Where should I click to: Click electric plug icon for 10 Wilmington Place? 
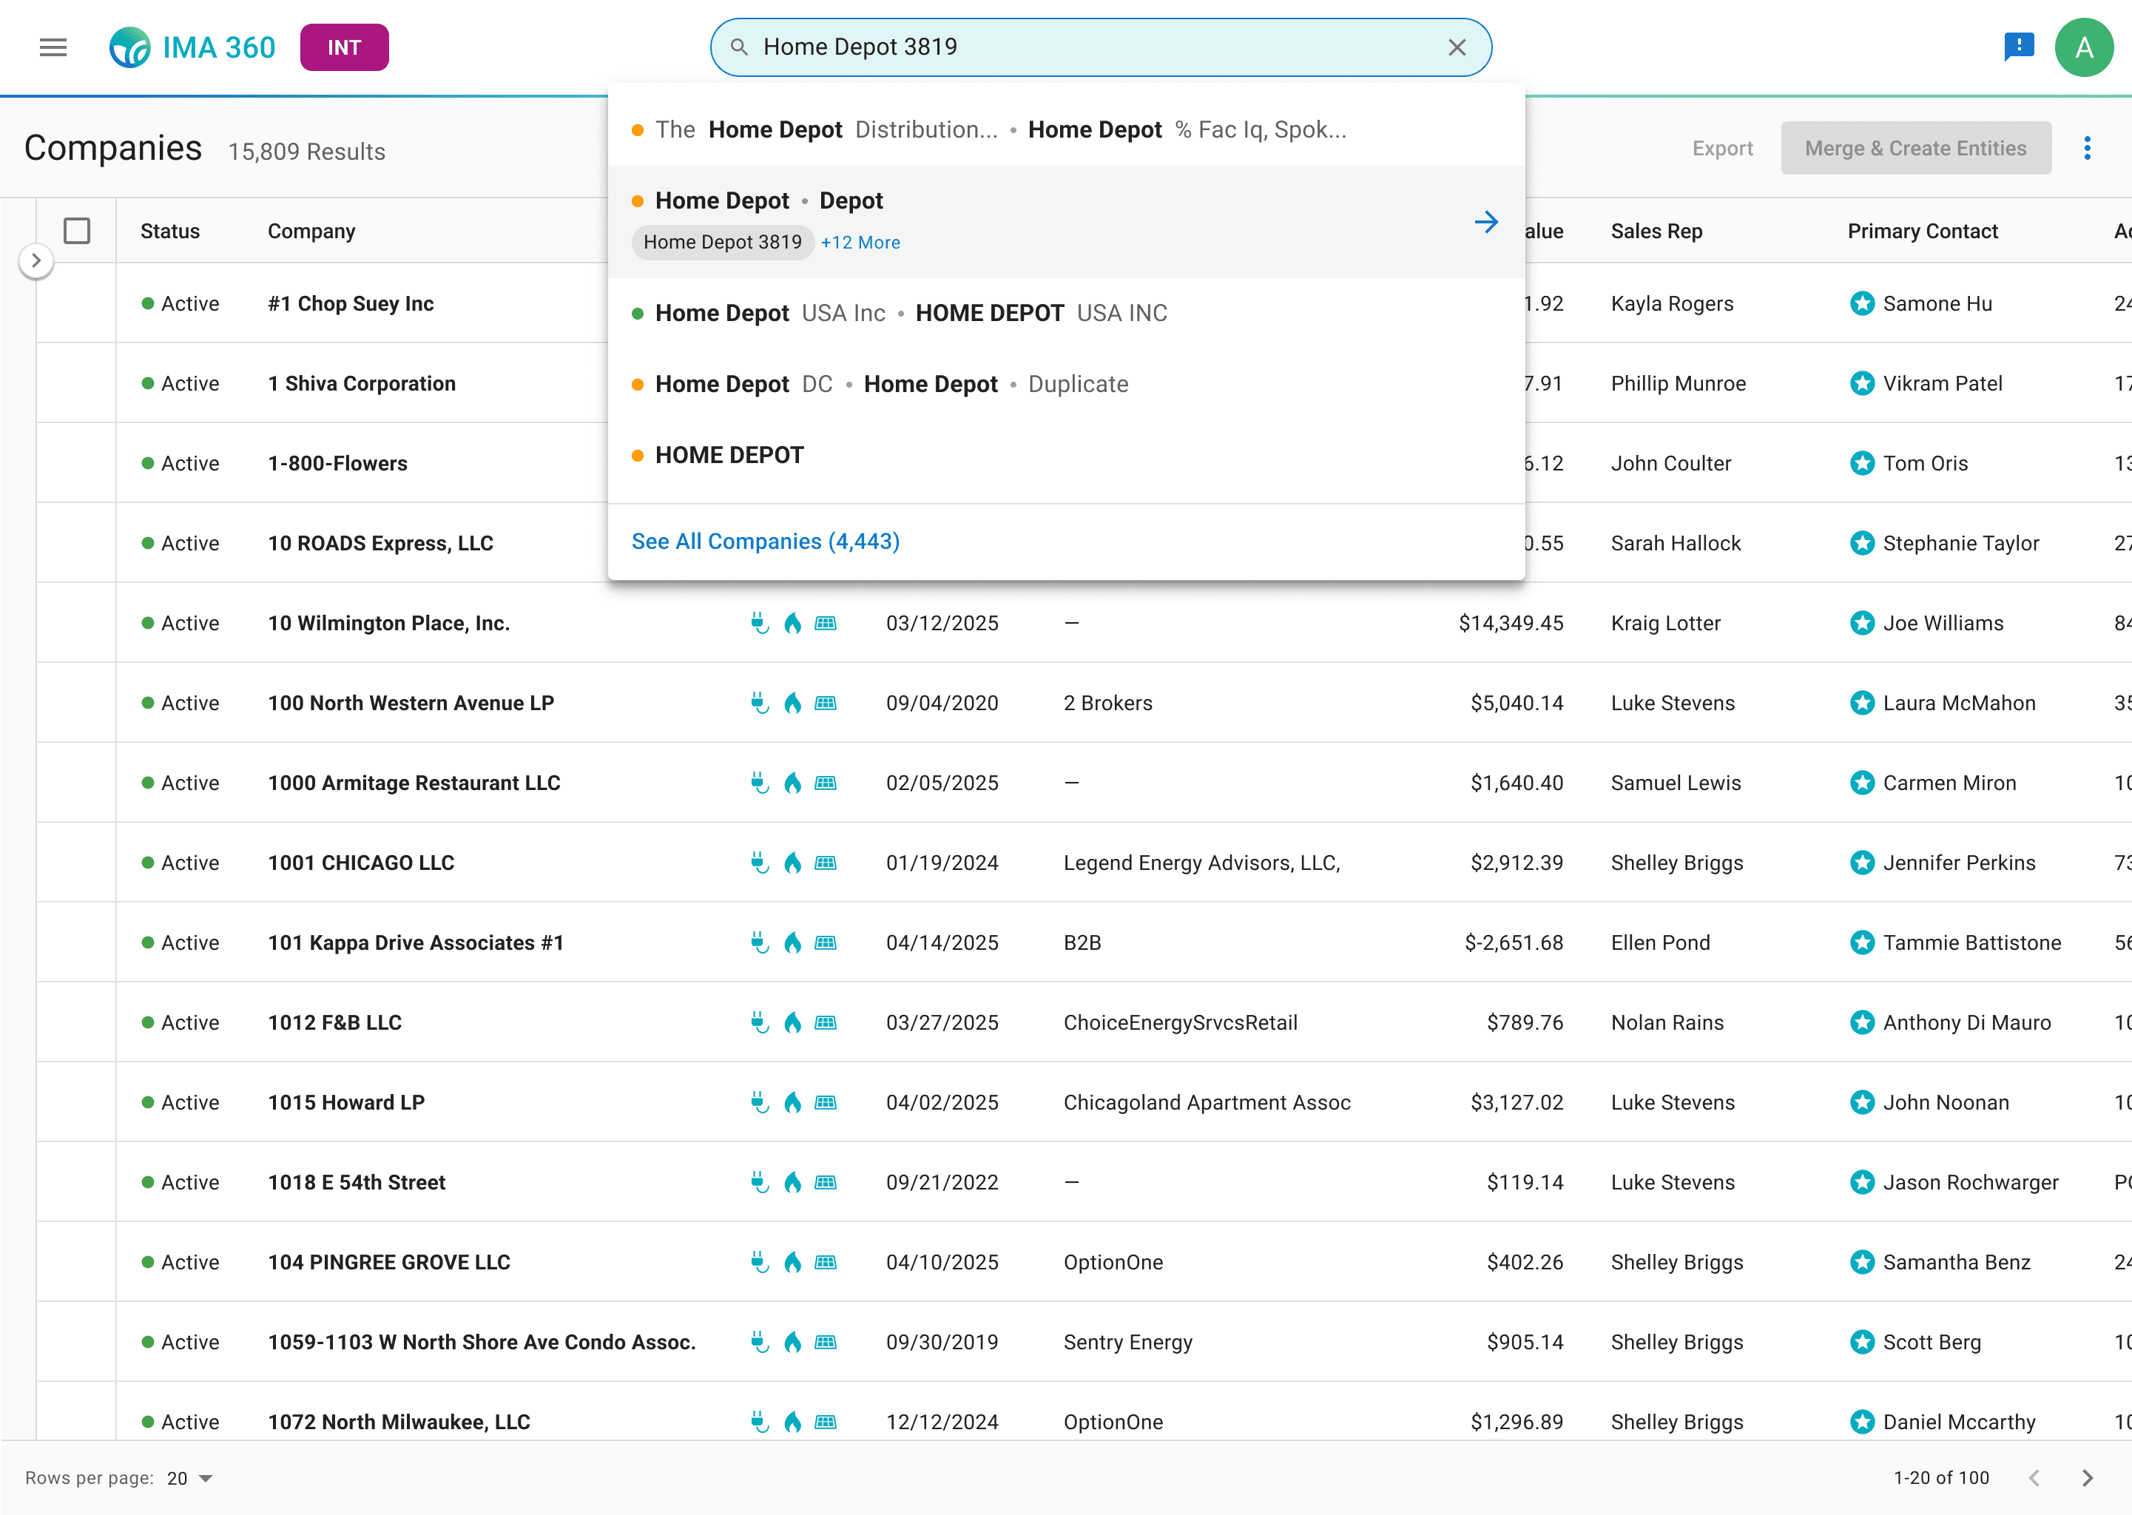tap(759, 623)
